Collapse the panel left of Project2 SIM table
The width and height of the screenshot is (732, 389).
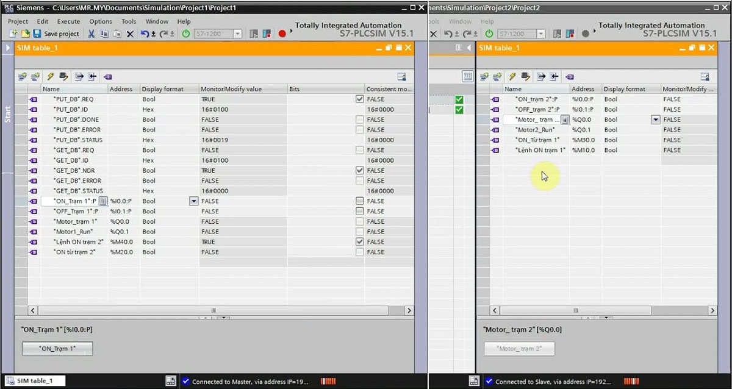pos(468,48)
